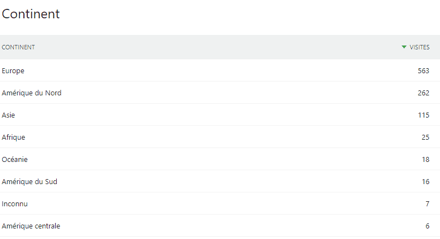Click the 16 visits value
The width and height of the screenshot is (440, 239).
[426, 182]
